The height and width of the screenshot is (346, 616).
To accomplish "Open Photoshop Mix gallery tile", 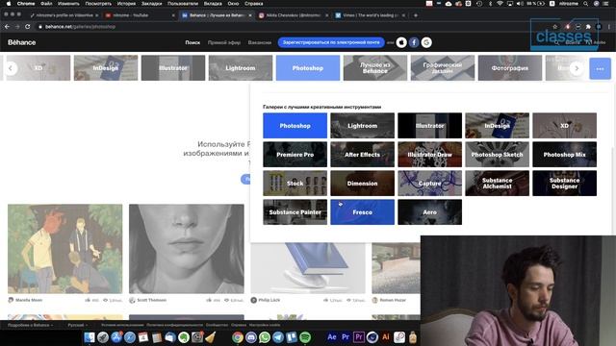I will click(565, 155).
